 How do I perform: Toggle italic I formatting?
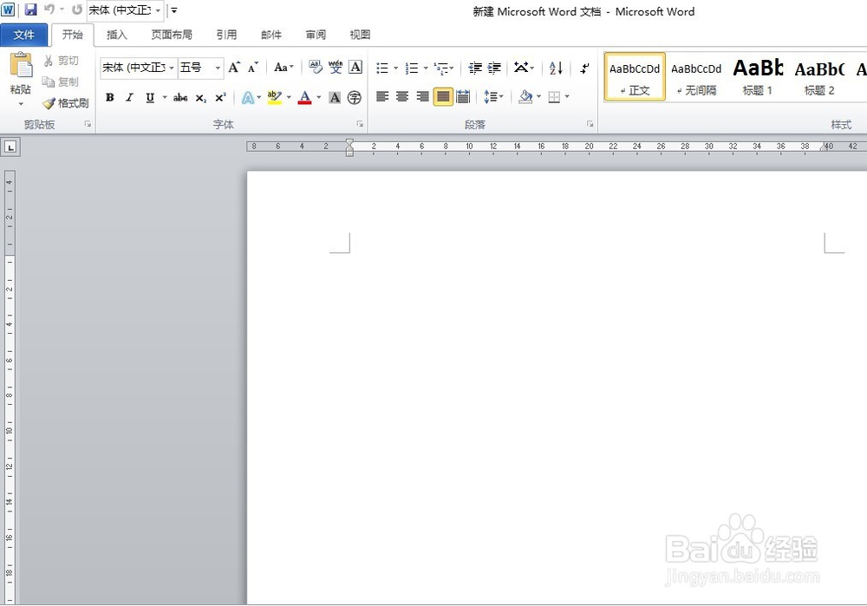pyautogui.click(x=129, y=98)
